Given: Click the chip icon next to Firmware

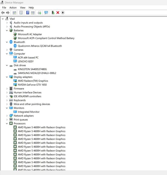Looking at the screenshot, I should (x=11, y=88).
